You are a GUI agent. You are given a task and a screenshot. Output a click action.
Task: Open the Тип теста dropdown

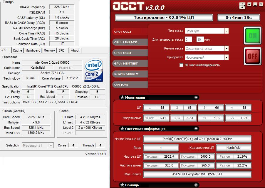(226, 31)
